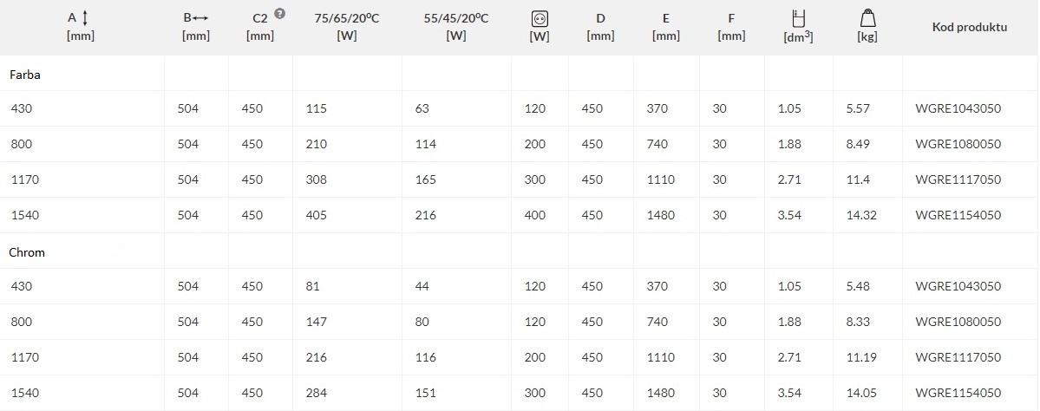Viewport: 1040px width, 411px height.
Task: Click the 14.32 kg weight cell
Action: click(x=861, y=215)
